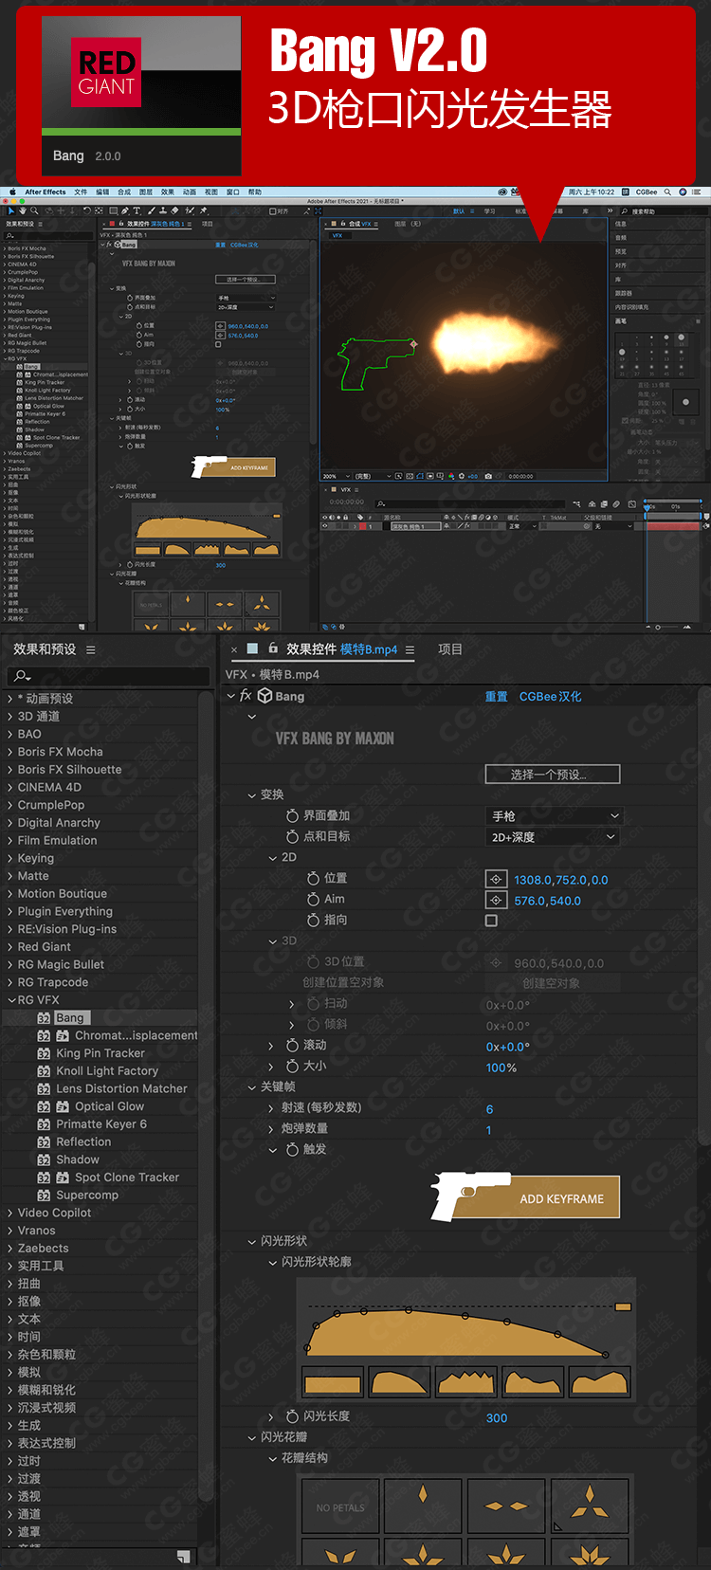Open the 文件 menu
This screenshot has width=711, height=1570.
coord(81,192)
